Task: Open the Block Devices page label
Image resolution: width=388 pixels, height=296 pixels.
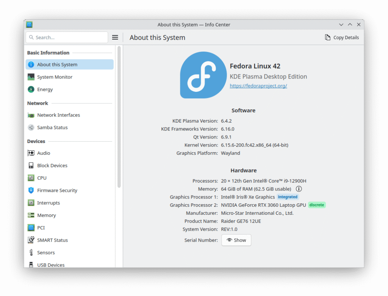Action: tap(52, 165)
